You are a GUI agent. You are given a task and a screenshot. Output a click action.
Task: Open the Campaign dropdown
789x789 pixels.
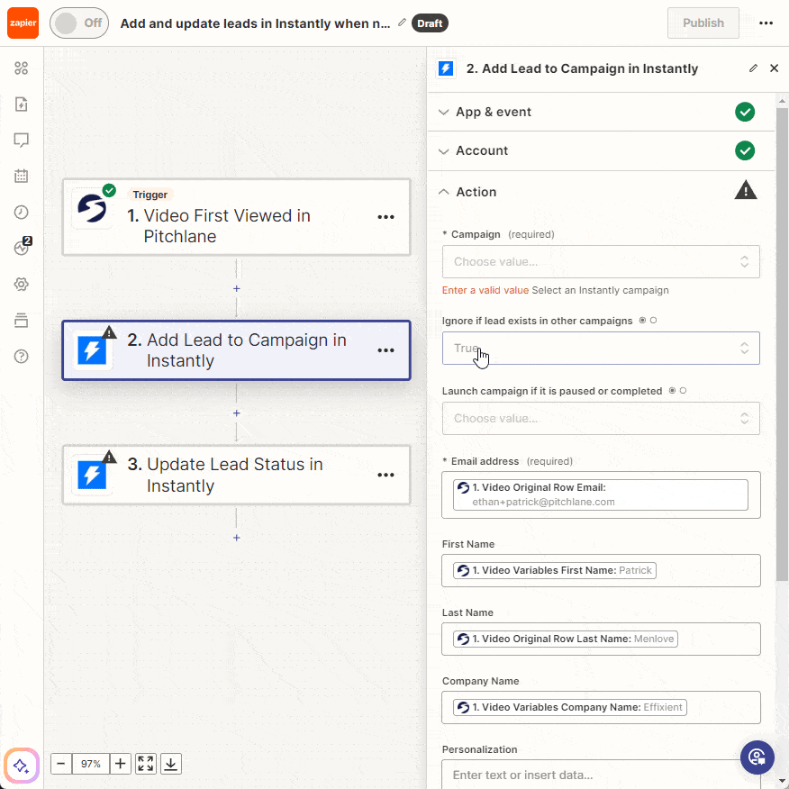pyautogui.click(x=601, y=262)
